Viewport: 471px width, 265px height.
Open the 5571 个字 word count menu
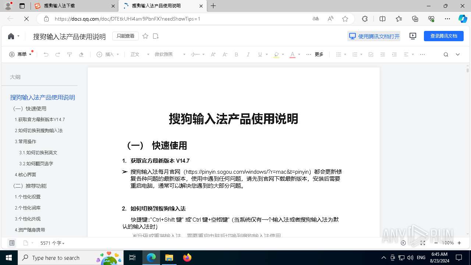pyautogui.click(x=52, y=243)
